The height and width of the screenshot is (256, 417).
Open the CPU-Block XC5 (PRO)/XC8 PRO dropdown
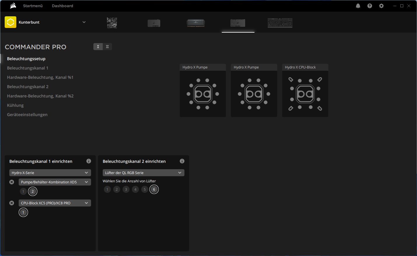coord(55,203)
